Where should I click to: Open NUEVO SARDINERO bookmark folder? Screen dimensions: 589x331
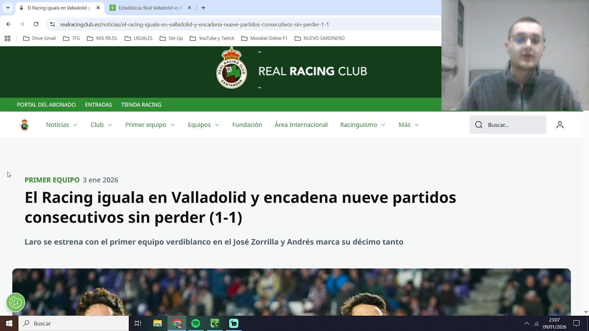pos(319,38)
